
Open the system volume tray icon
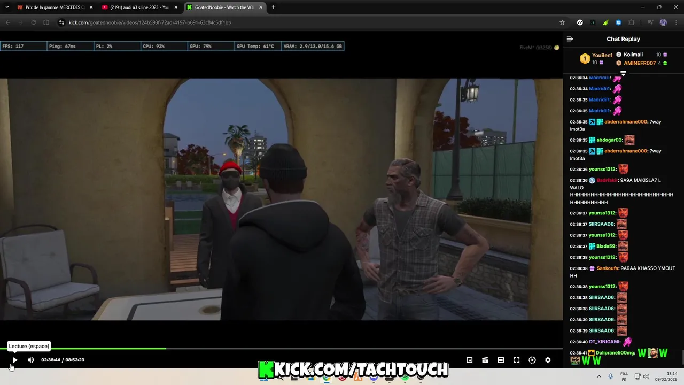646,376
